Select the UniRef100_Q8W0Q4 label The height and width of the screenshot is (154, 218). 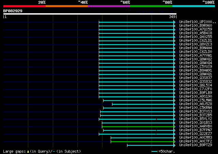[196, 63]
